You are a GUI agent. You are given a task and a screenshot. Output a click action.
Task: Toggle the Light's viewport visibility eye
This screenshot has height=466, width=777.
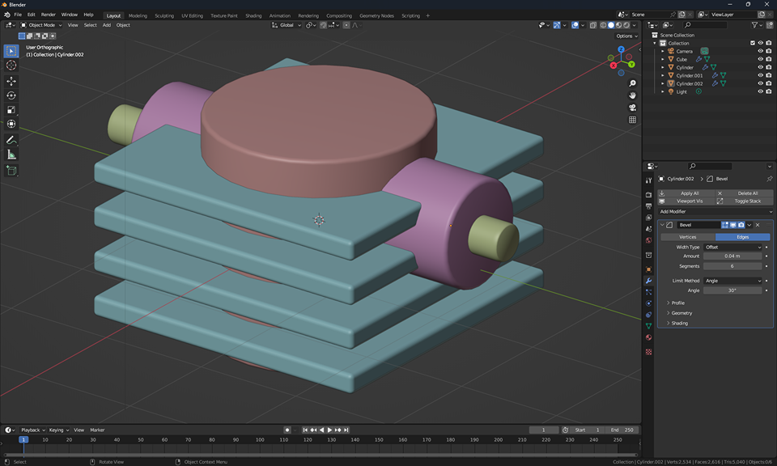[x=760, y=91]
